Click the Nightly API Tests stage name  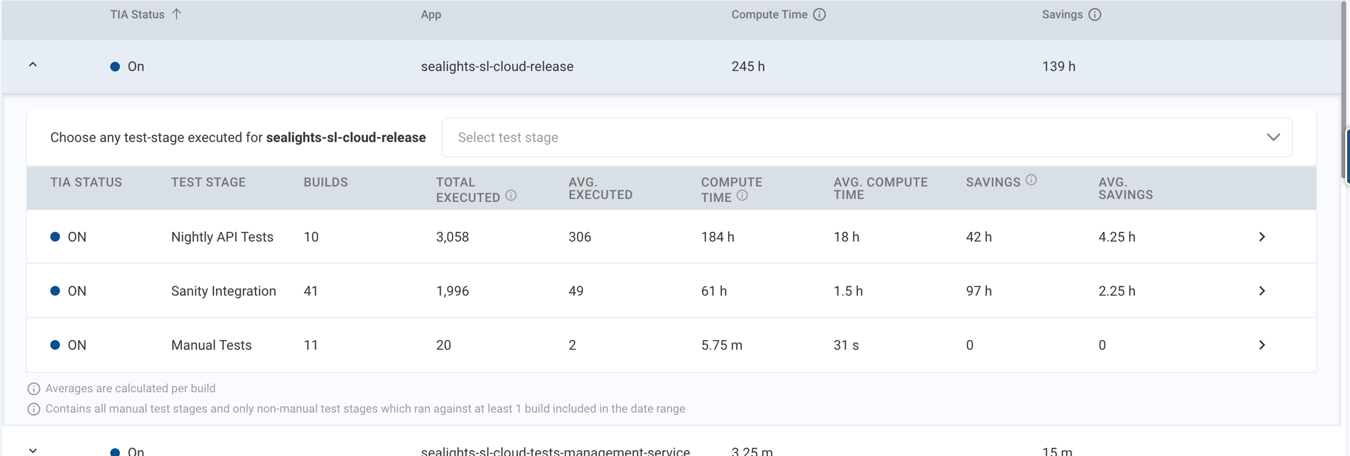[222, 237]
